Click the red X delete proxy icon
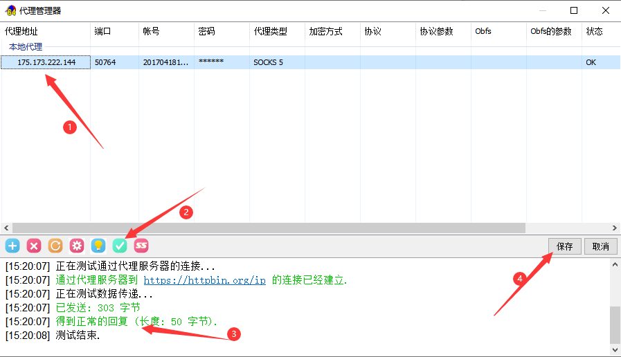Image resolution: width=621 pixels, height=357 pixels. (34, 246)
